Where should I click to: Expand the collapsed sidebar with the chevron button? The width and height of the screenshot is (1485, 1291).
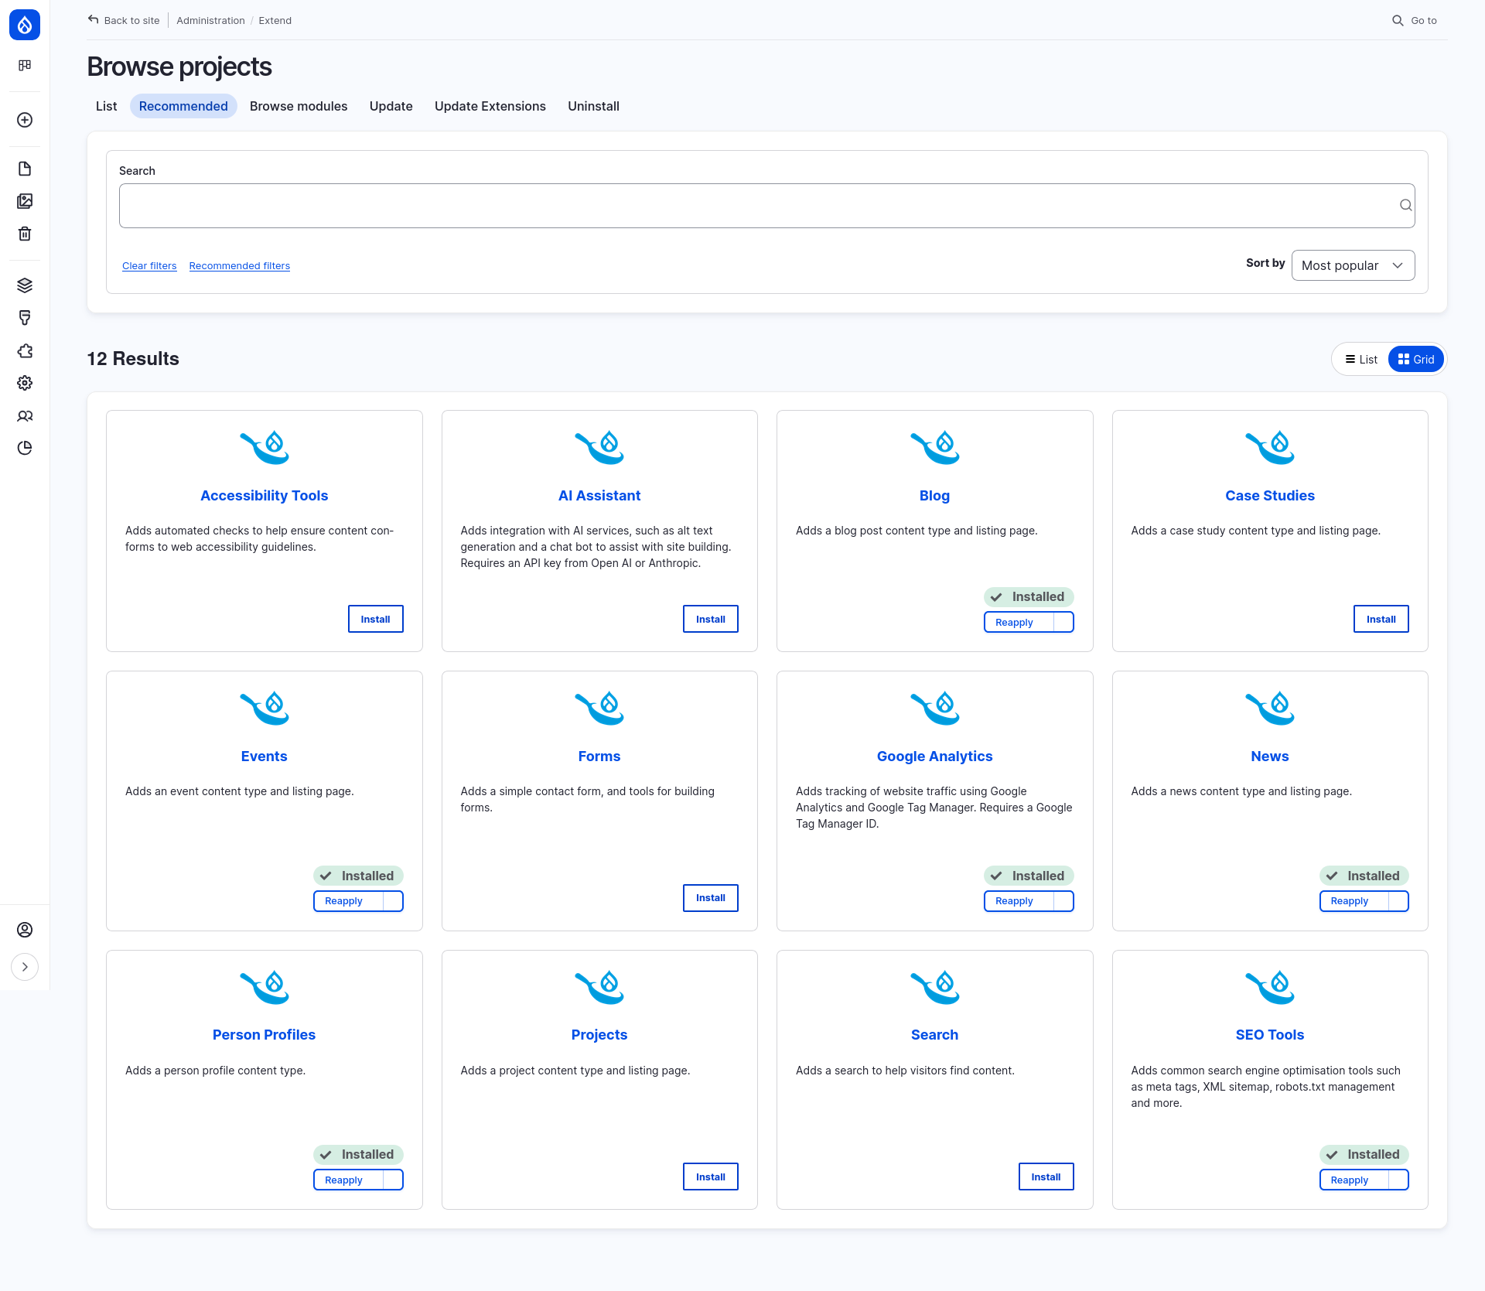[25, 967]
